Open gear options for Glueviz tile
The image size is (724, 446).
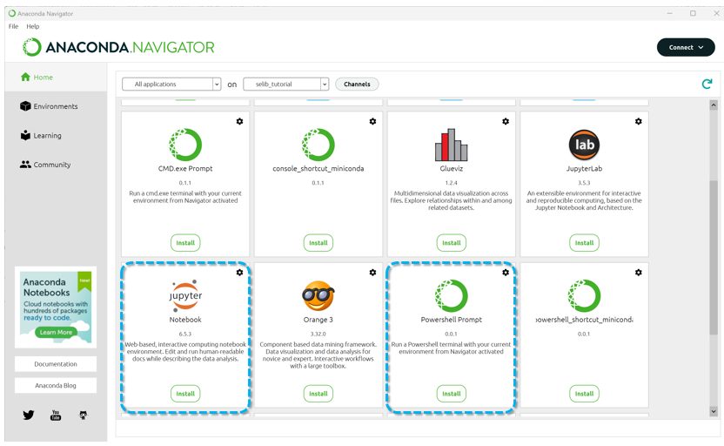506,121
